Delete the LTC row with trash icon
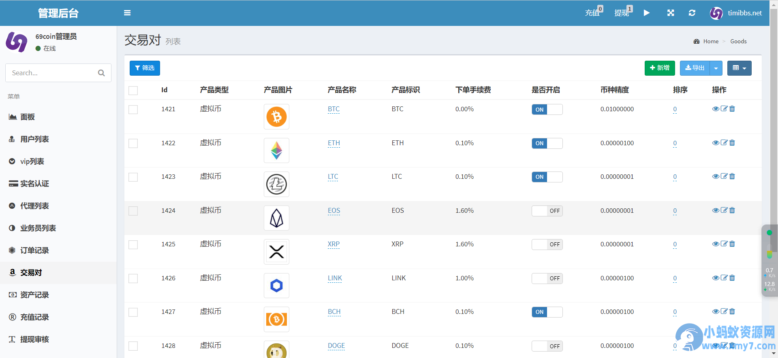778x358 pixels. (x=732, y=176)
